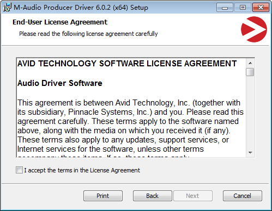Click inside the license agreement paragraph text
Image resolution: width=272 pixels, height=211 pixels.
click(x=130, y=126)
